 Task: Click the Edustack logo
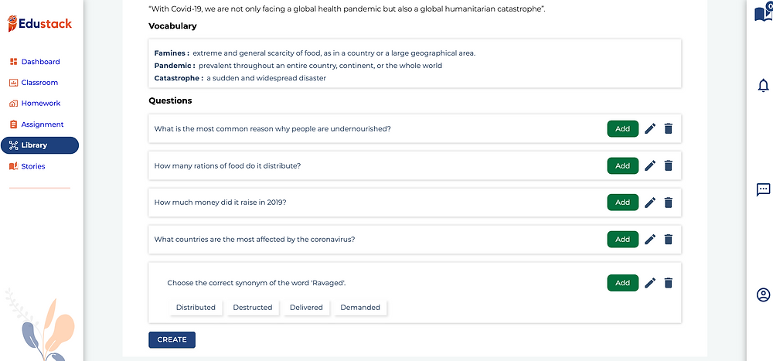40,23
